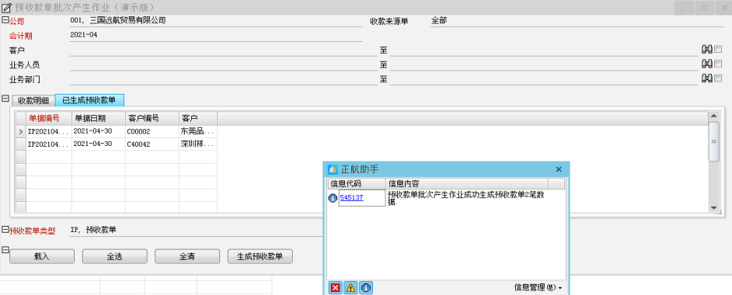Close the 正航助手 popup
Image resolution: width=732 pixels, height=295 pixels.
point(559,169)
